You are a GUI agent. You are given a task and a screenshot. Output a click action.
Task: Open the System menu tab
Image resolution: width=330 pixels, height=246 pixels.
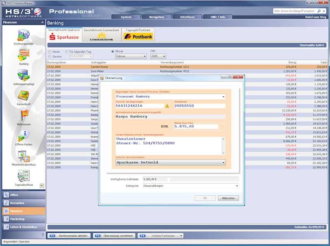click(x=126, y=17)
